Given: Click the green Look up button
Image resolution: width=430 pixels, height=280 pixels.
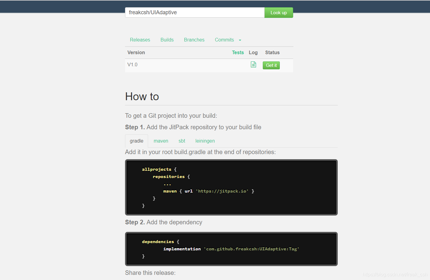Looking at the screenshot, I should [279, 13].
